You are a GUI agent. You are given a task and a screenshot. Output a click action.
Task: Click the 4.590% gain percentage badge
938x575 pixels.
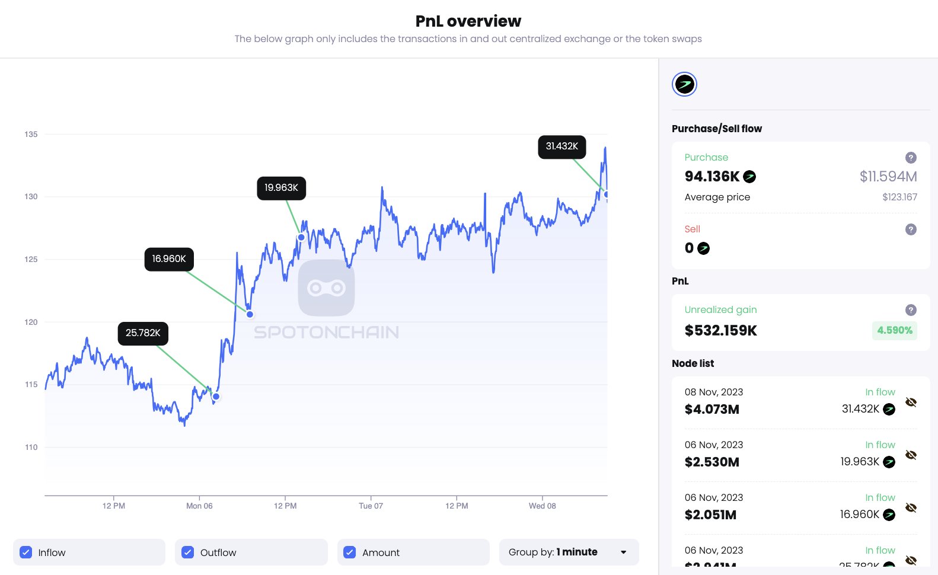(894, 330)
